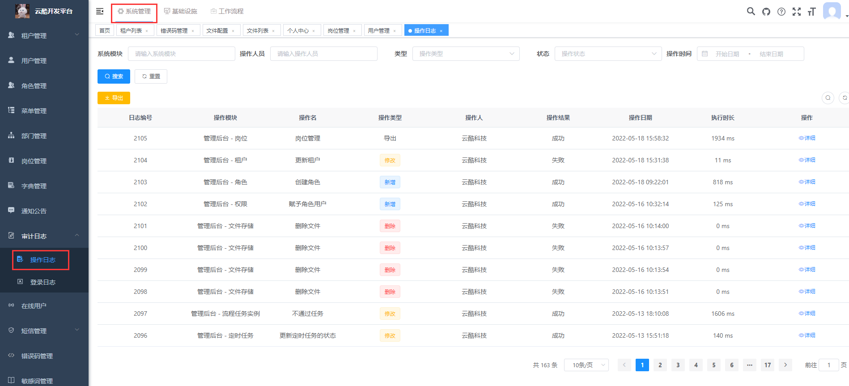Open the GitHub source link icon
849x386 pixels.
pos(766,12)
